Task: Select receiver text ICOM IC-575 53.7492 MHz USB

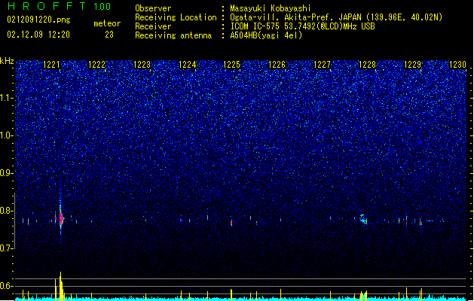Action: (x=302, y=26)
